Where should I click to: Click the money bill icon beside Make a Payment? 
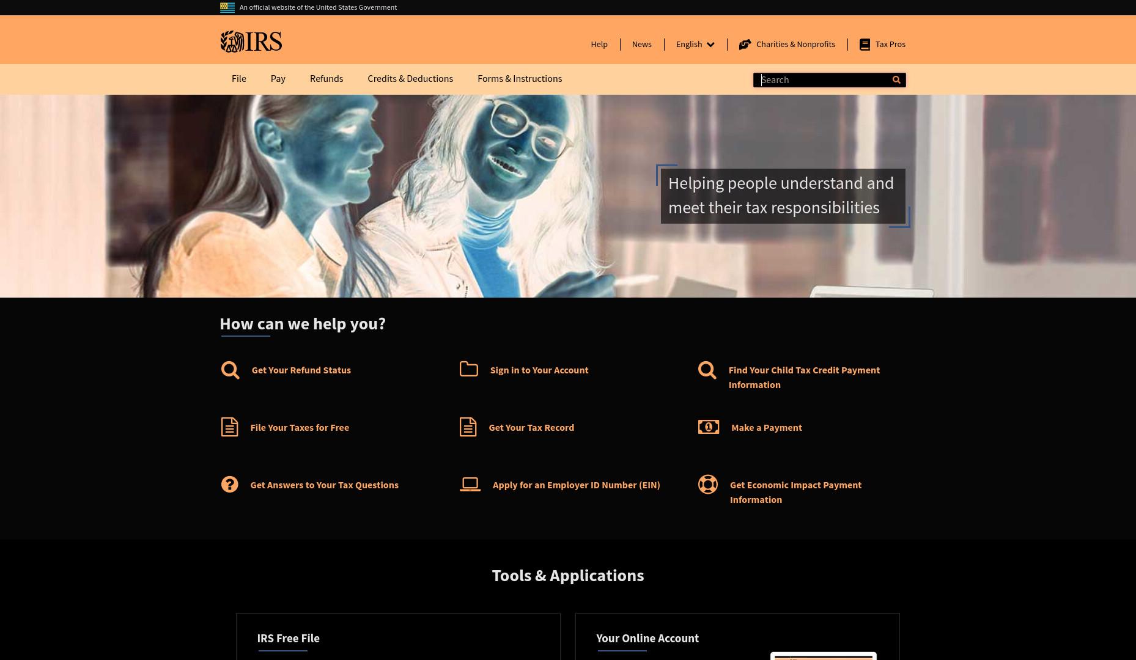click(x=709, y=427)
